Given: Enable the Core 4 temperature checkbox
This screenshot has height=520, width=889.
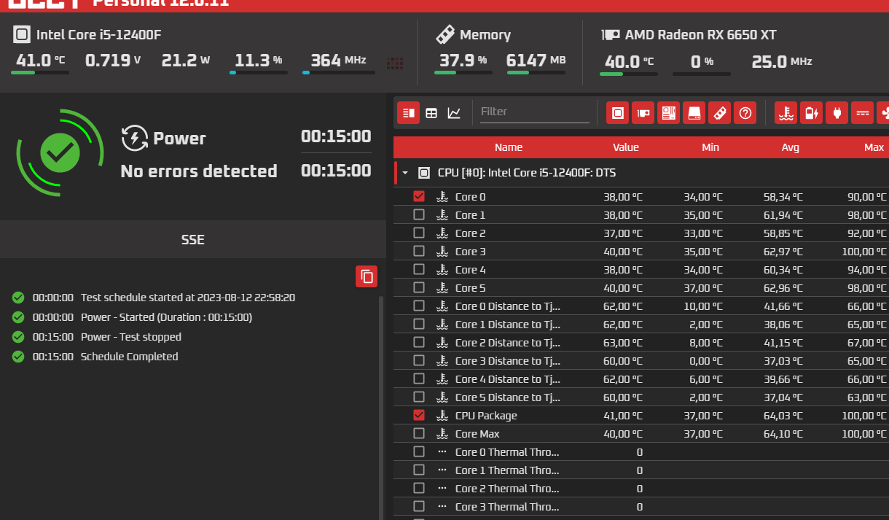Looking at the screenshot, I should coord(419,269).
